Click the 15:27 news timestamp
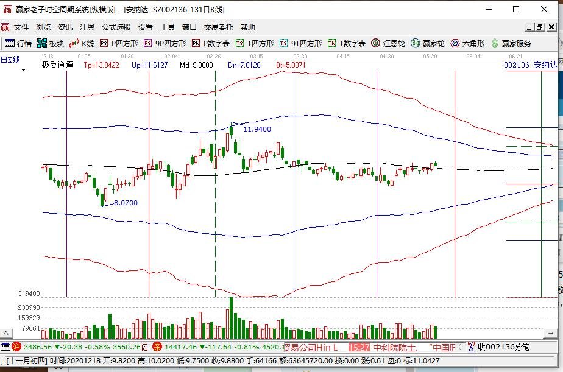563x372 pixels. 359,347
